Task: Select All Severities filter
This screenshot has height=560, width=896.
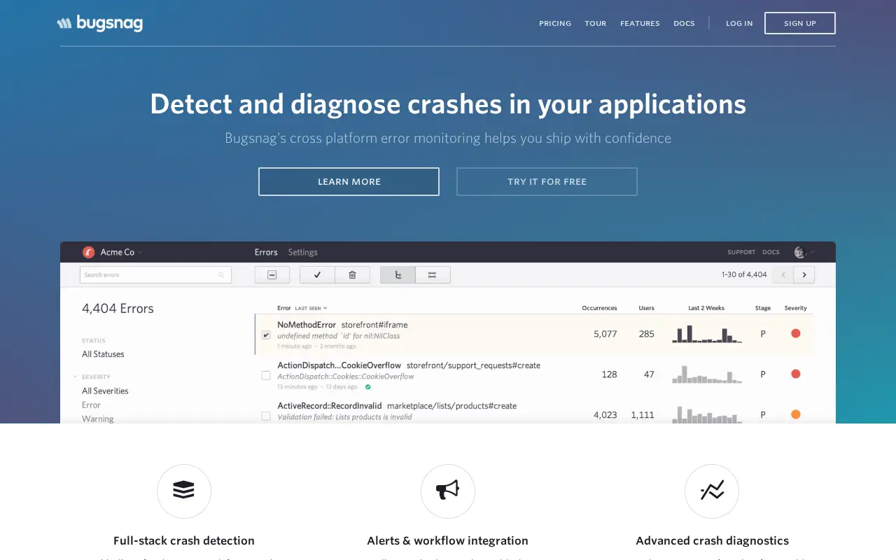Action: pos(105,391)
